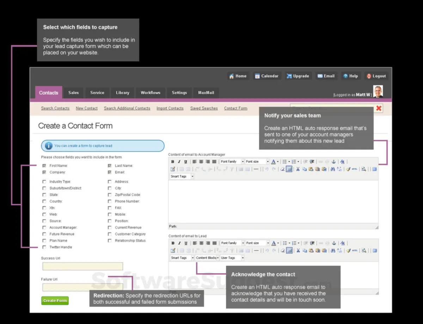Apply bold in Lead email editor
This screenshot has height=324, width=423.
coord(173,243)
